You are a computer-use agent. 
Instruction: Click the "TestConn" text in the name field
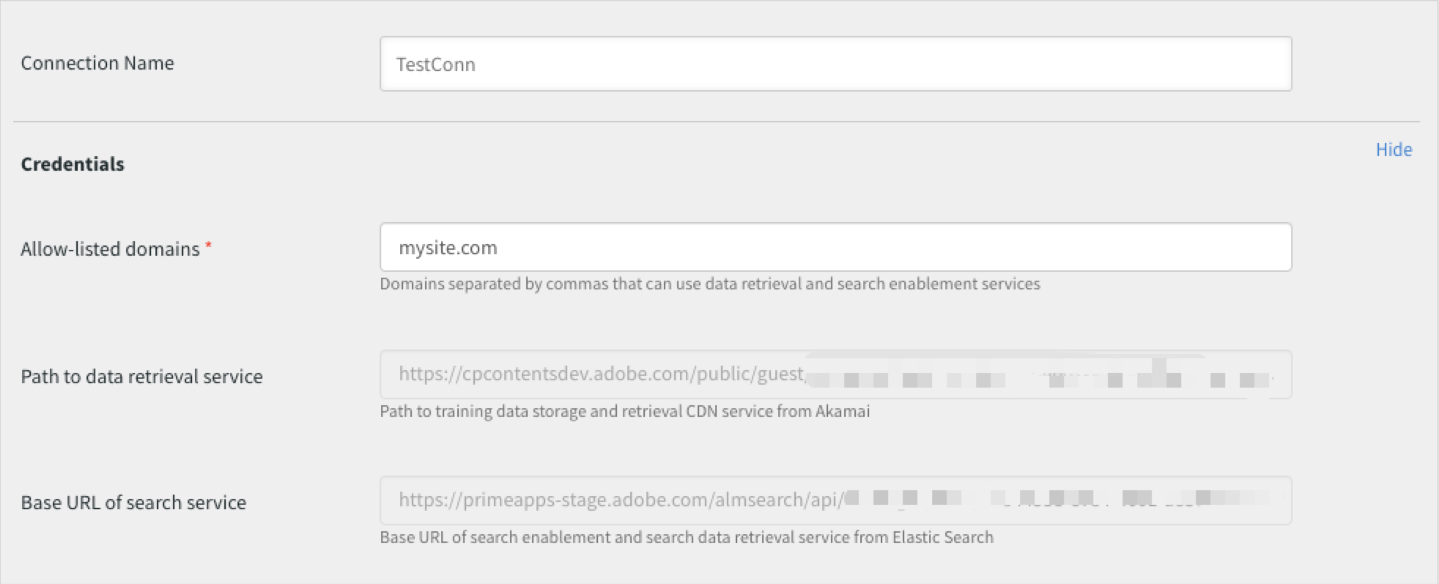pos(436,64)
